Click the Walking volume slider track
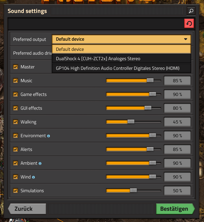Image resolution: width=204 pixels, height=222 pixels. coord(134,122)
